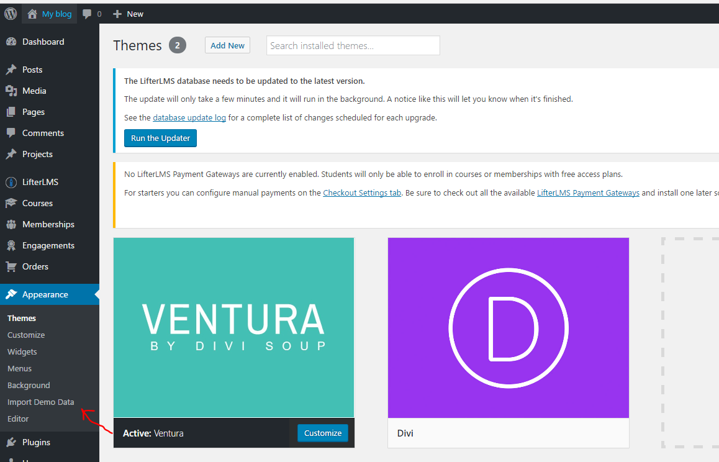Click Run the Updater button
The height and width of the screenshot is (462, 719).
(160, 138)
